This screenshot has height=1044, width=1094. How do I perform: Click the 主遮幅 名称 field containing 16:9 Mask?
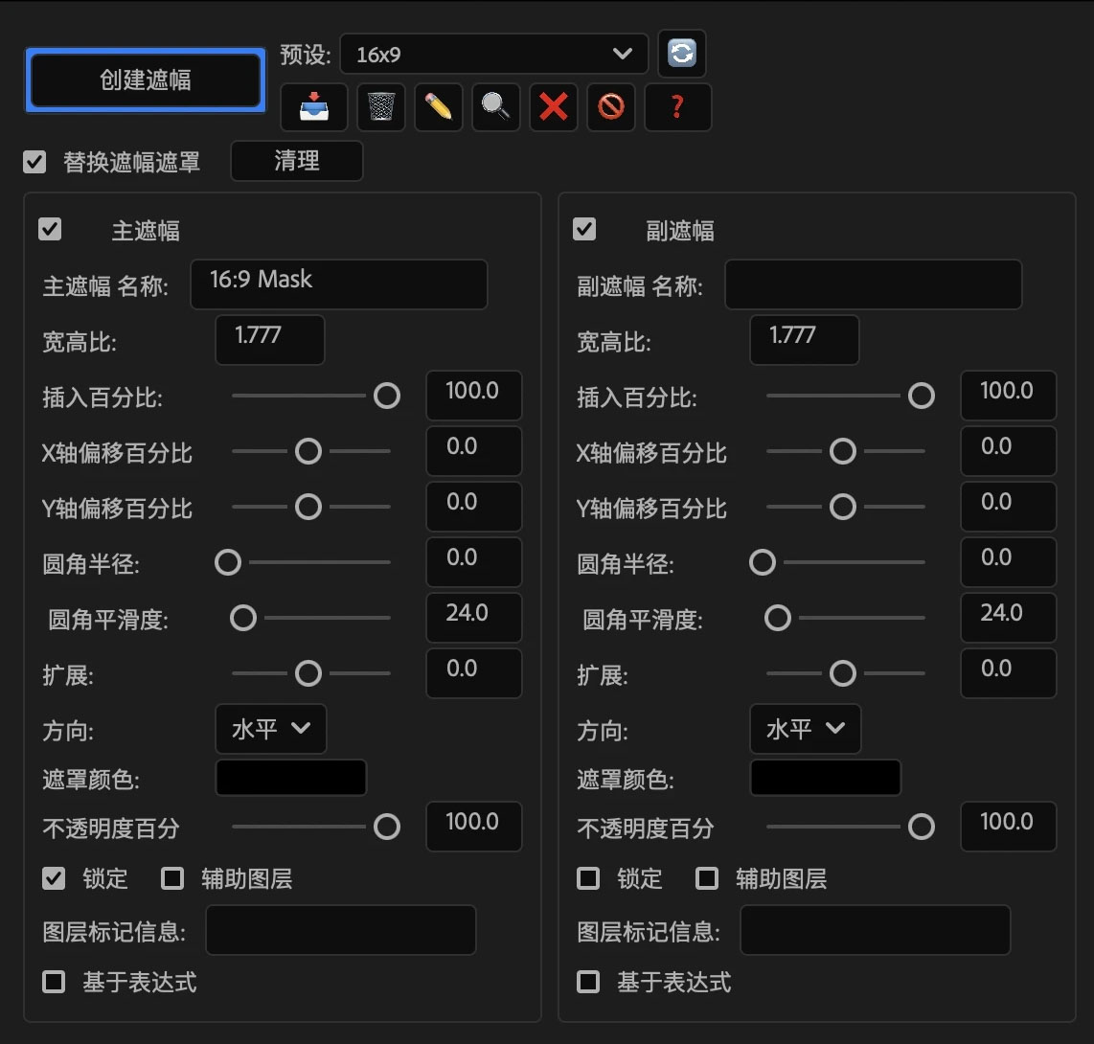pyautogui.click(x=338, y=284)
